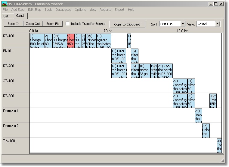Select step 25 Filter bar in RE-300 row
The width and height of the screenshot is (229, 167).
pyautogui.click(x=191, y=101)
